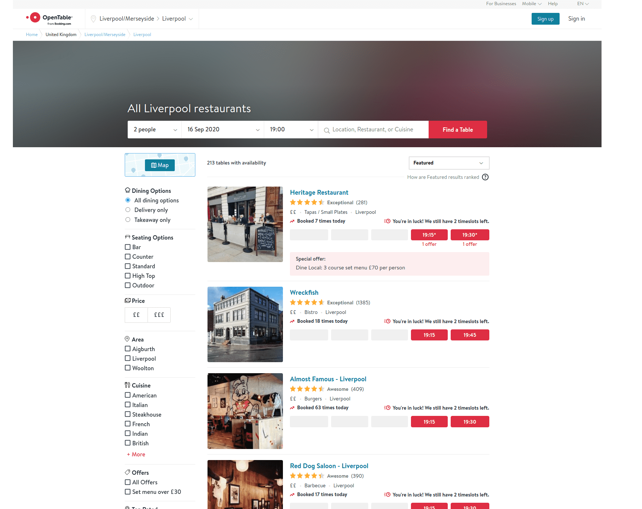Click the OpenTable logo
This screenshot has width=642, height=509.
tap(49, 18)
